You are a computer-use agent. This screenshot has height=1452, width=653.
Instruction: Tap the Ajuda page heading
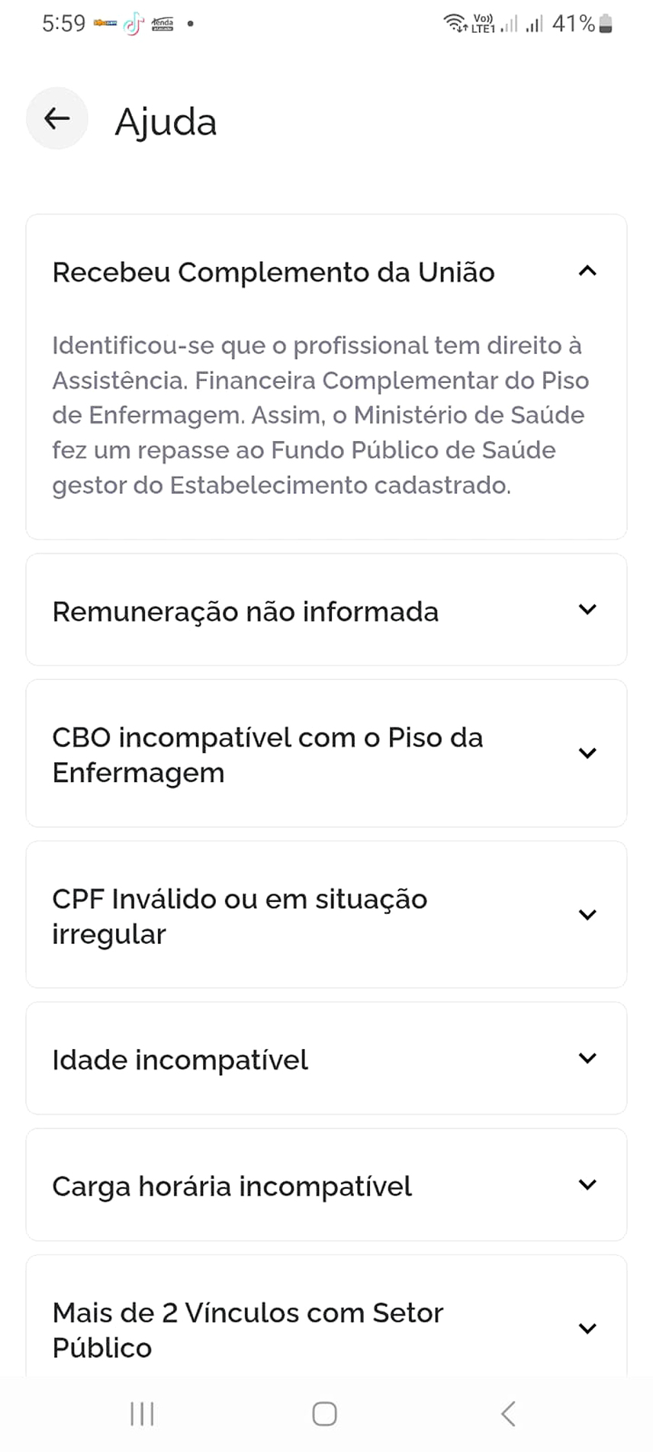pyautogui.click(x=166, y=122)
